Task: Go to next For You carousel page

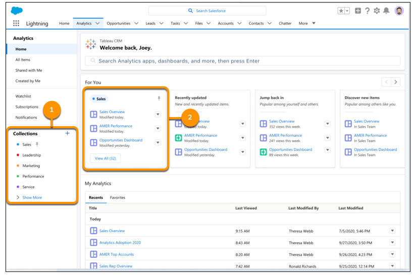Action: pos(396,82)
